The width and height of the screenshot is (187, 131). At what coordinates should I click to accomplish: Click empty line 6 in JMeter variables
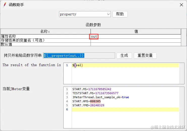(x=125, y=109)
